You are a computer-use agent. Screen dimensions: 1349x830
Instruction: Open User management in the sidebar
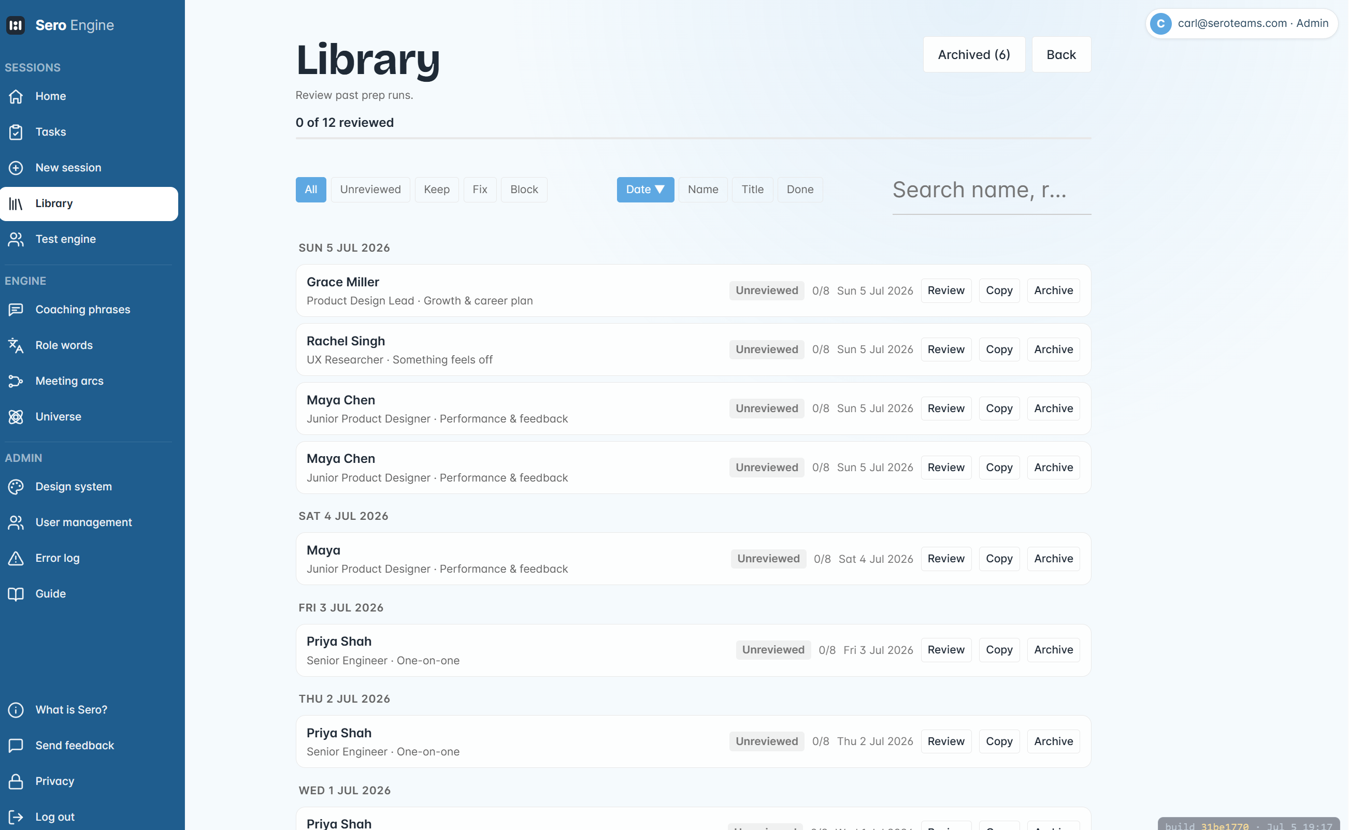(x=89, y=522)
